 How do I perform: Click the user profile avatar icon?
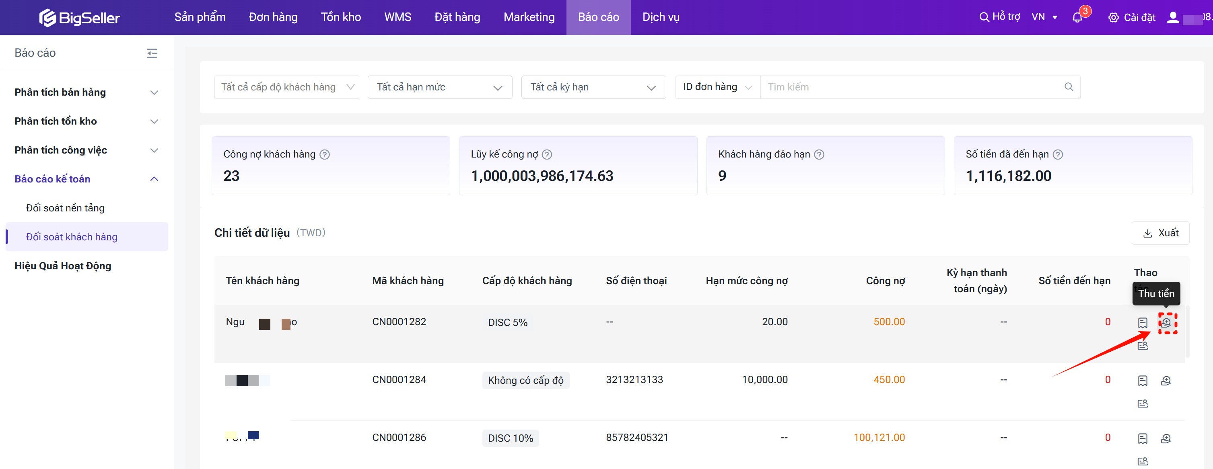pos(1173,17)
